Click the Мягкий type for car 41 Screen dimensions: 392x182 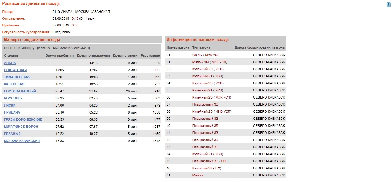198,175
